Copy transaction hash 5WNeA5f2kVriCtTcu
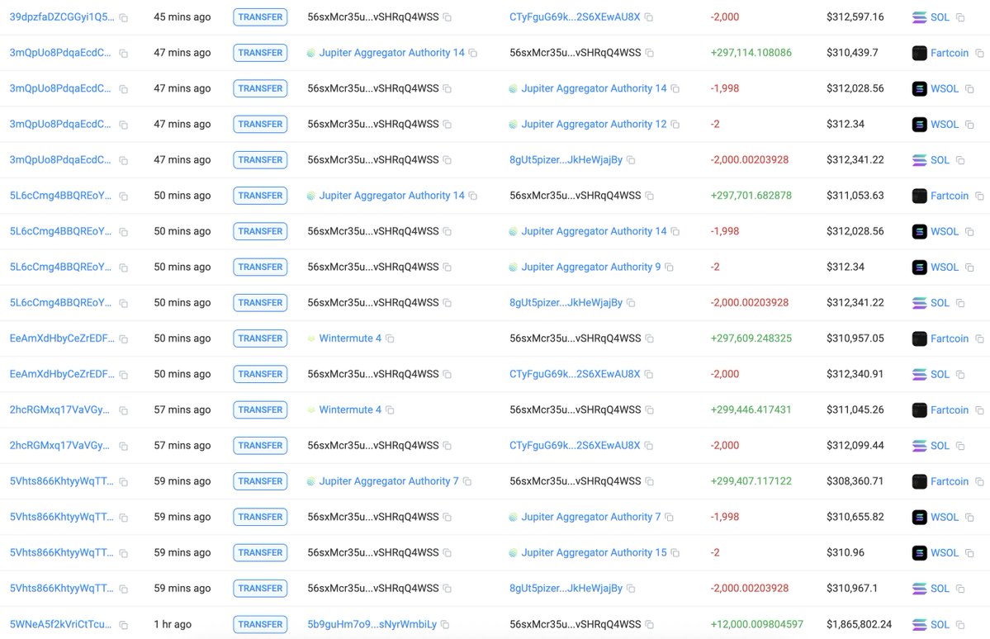The width and height of the screenshot is (990, 639). pos(124,624)
